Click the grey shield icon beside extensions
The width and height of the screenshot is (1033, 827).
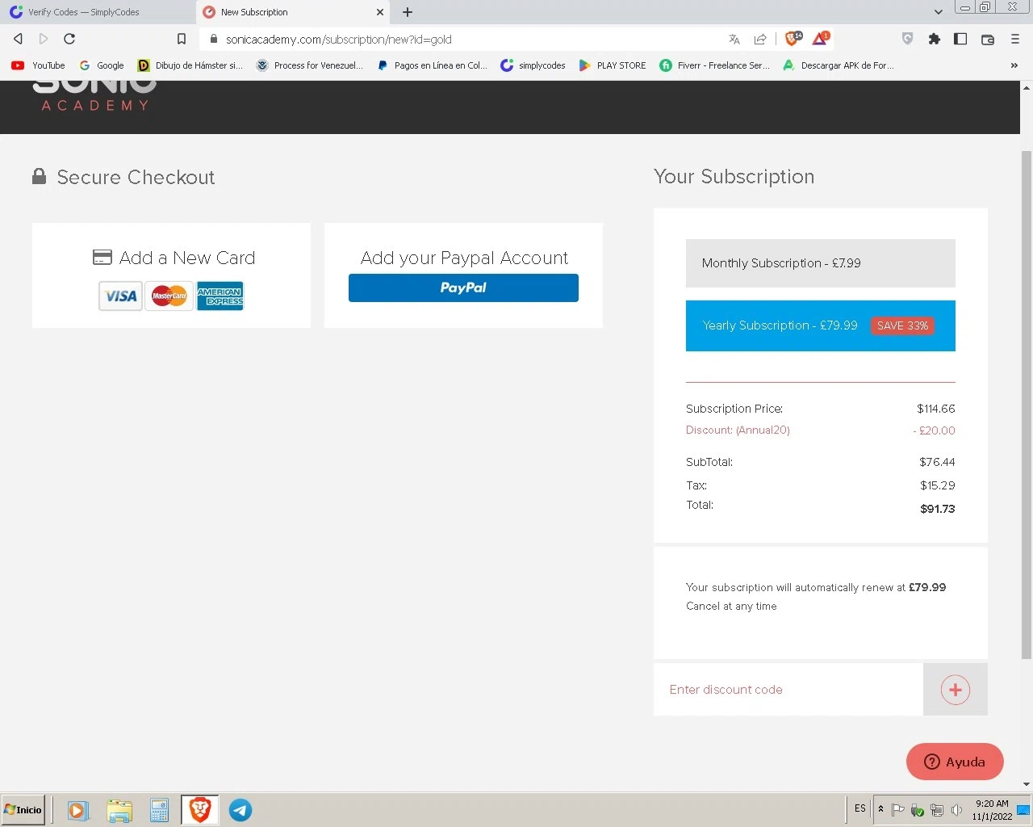[908, 39]
